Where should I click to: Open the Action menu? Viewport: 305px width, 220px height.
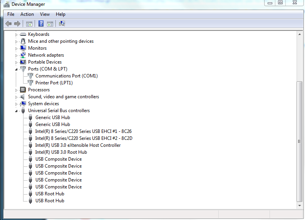pos(27,14)
